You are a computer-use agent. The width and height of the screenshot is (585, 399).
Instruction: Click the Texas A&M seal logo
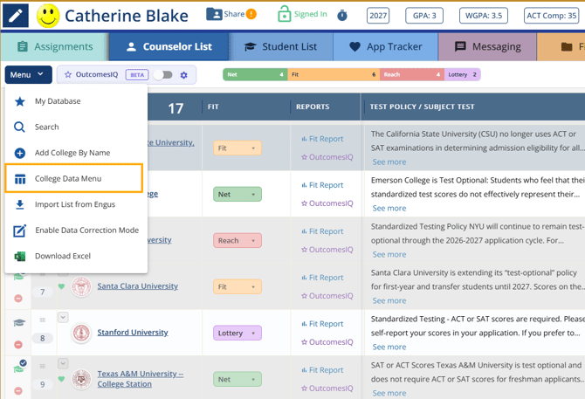click(x=81, y=379)
